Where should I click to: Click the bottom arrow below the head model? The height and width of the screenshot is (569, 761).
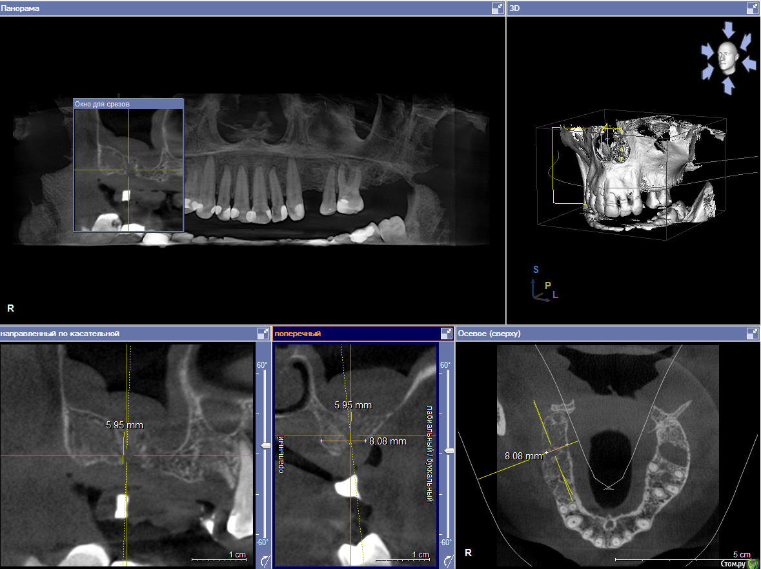coord(729,85)
